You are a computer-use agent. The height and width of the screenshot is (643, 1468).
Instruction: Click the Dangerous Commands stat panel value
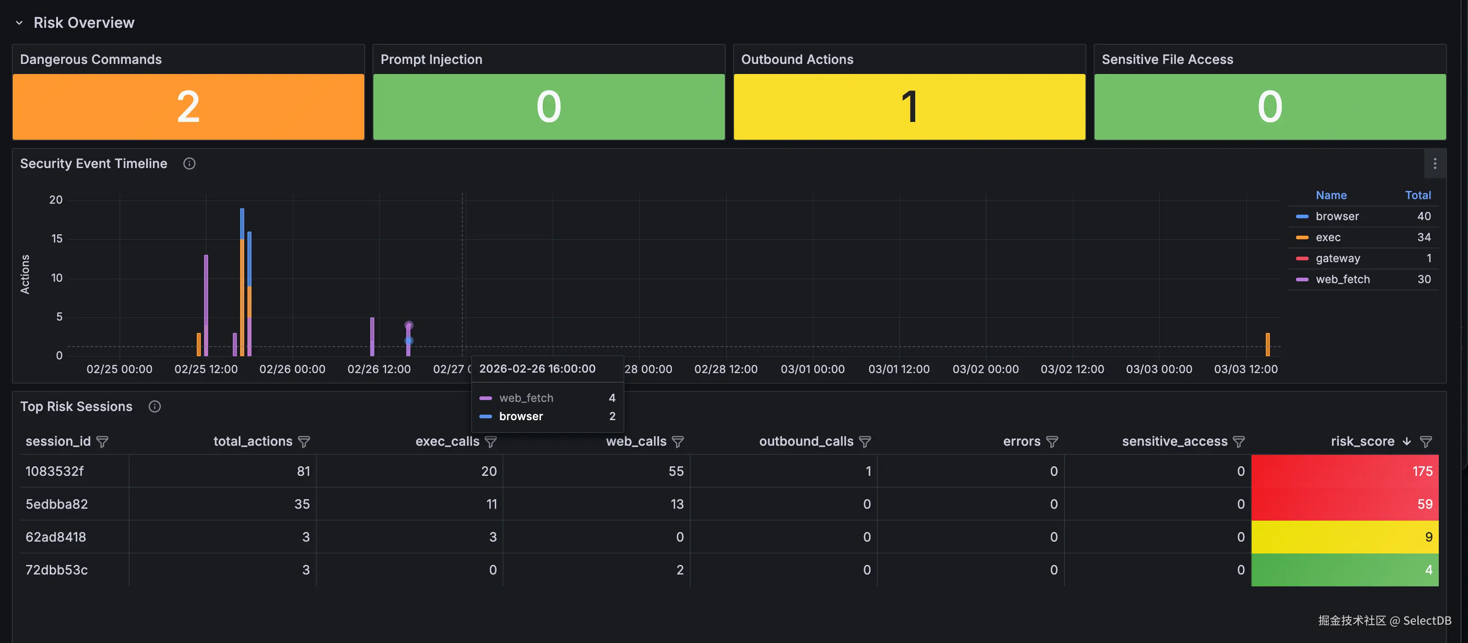coord(188,107)
